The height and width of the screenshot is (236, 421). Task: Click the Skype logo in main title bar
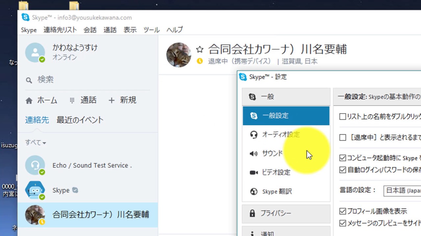[x=25, y=17]
